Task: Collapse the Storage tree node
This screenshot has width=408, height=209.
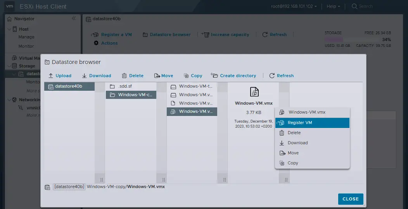Action: point(9,66)
